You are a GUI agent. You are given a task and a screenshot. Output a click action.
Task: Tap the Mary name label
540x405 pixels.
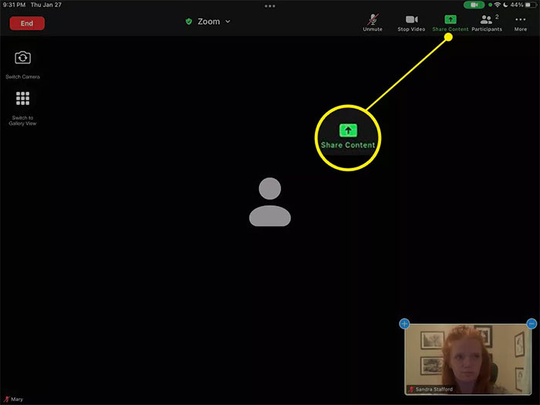coord(17,400)
